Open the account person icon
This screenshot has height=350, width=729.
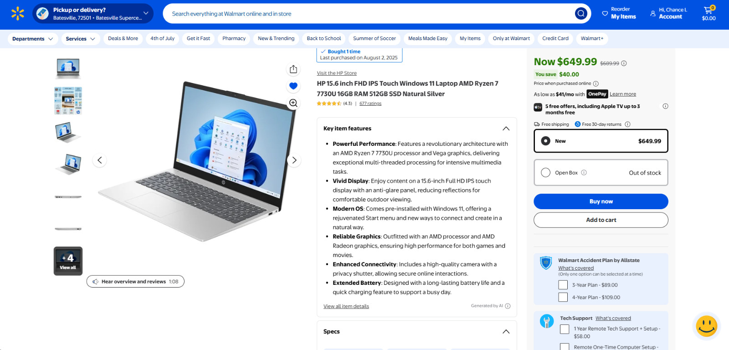pos(653,14)
